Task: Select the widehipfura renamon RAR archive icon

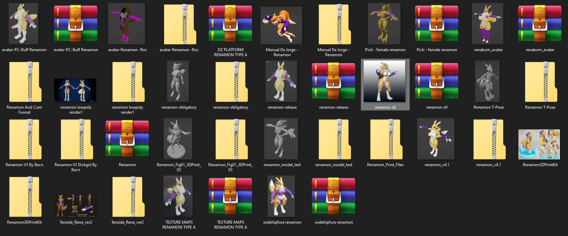Action: pos(334,197)
